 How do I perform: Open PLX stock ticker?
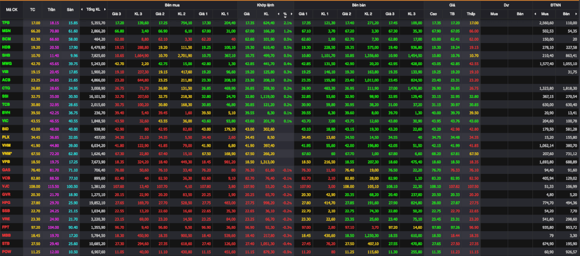click(x=6, y=136)
